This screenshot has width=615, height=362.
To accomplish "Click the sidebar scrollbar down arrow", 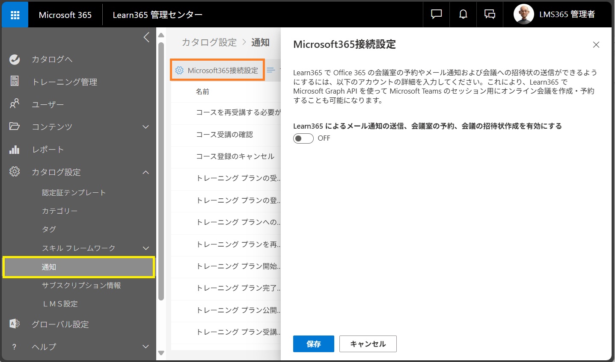I will 161,353.
